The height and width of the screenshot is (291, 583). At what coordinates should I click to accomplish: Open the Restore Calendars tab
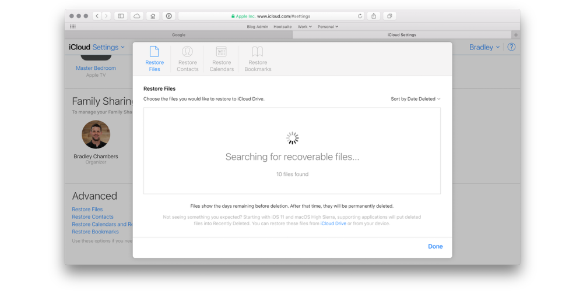point(222,52)
